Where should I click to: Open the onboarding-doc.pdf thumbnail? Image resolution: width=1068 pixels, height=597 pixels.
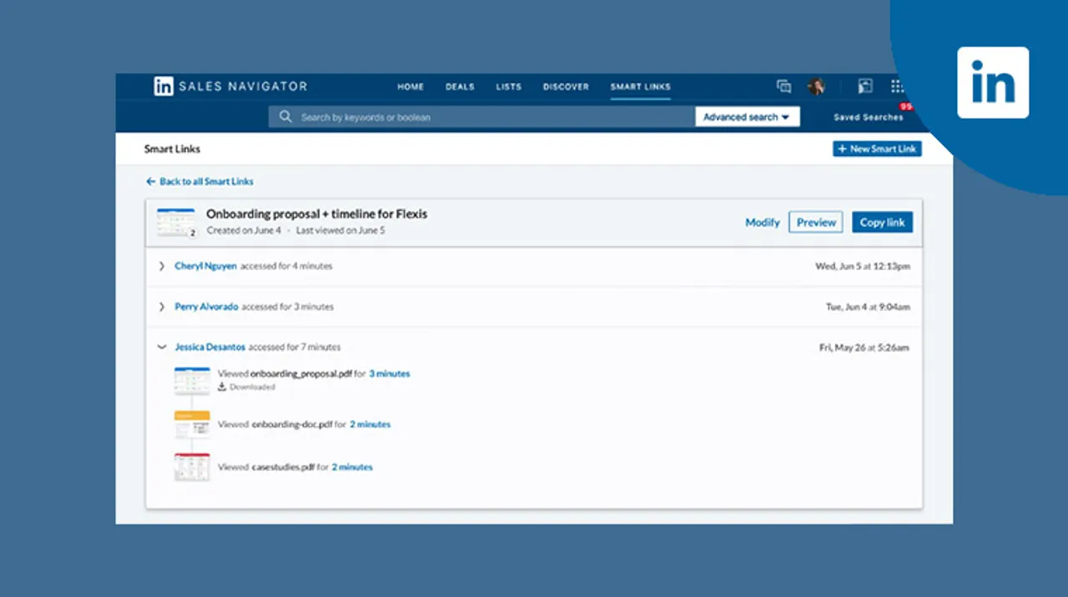[192, 424]
